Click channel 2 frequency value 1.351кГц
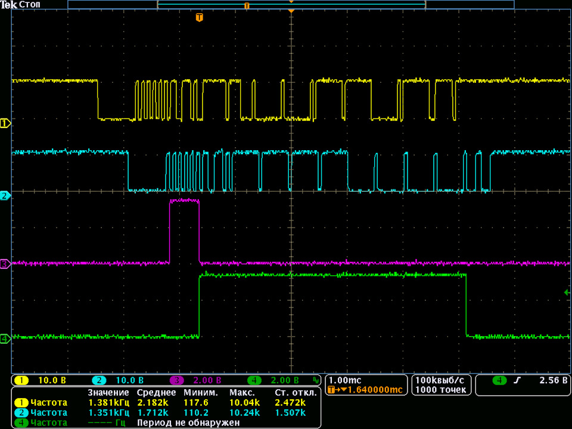The width and height of the screenshot is (572, 429). pyautogui.click(x=108, y=412)
